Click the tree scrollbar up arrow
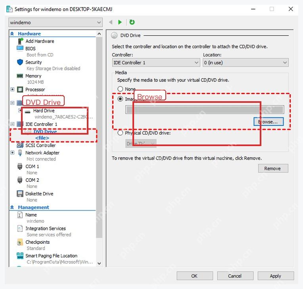Screen dimensions: 303x289 (99, 34)
